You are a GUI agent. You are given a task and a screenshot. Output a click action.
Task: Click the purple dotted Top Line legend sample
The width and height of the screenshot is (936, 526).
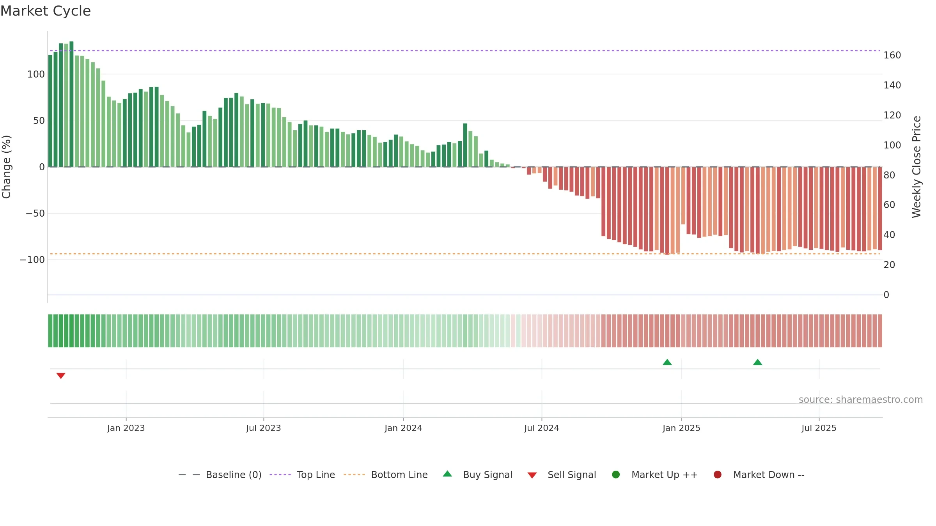(280, 475)
